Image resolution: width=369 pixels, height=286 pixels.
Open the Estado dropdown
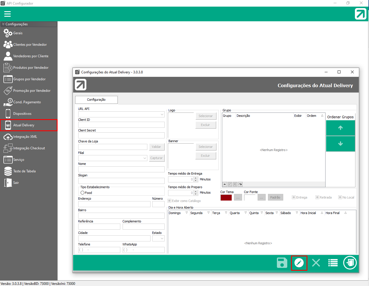click(x=162, y=239)
